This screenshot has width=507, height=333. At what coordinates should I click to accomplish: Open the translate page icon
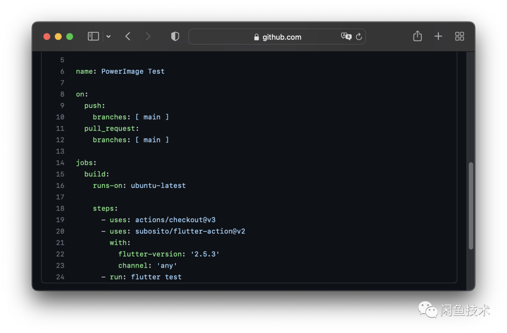click(346, 36)
